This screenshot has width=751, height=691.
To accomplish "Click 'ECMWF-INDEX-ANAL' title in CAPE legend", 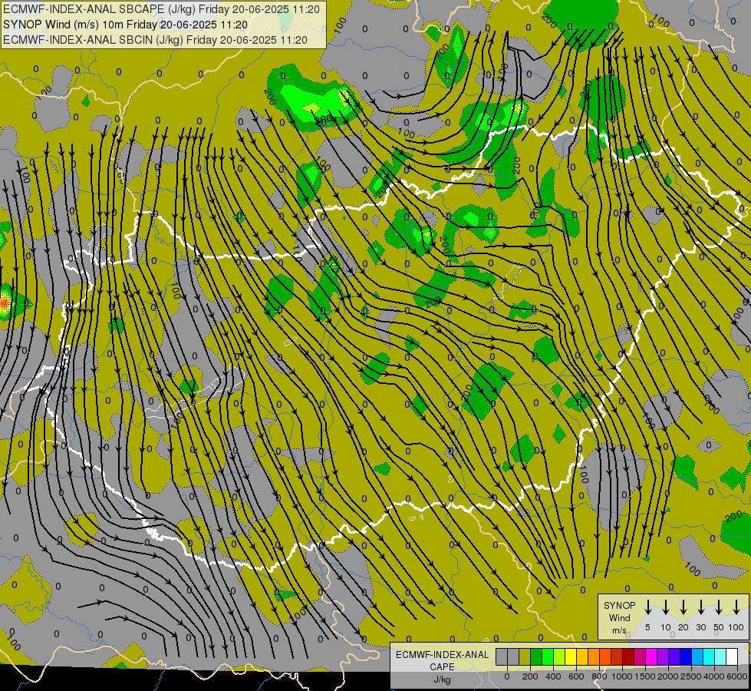I will [x=442, y=655].
